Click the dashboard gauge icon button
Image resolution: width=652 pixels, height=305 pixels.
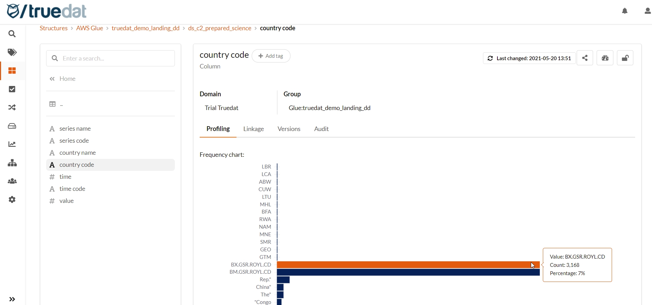tap(605, 58)
